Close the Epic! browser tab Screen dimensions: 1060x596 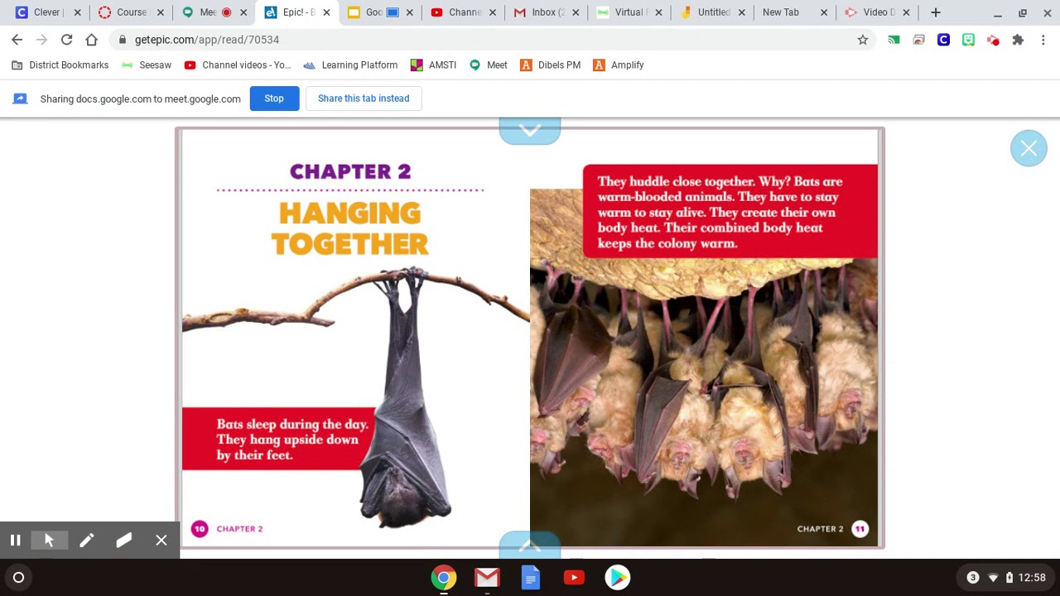pyautogui.click(x=326, y=12)
